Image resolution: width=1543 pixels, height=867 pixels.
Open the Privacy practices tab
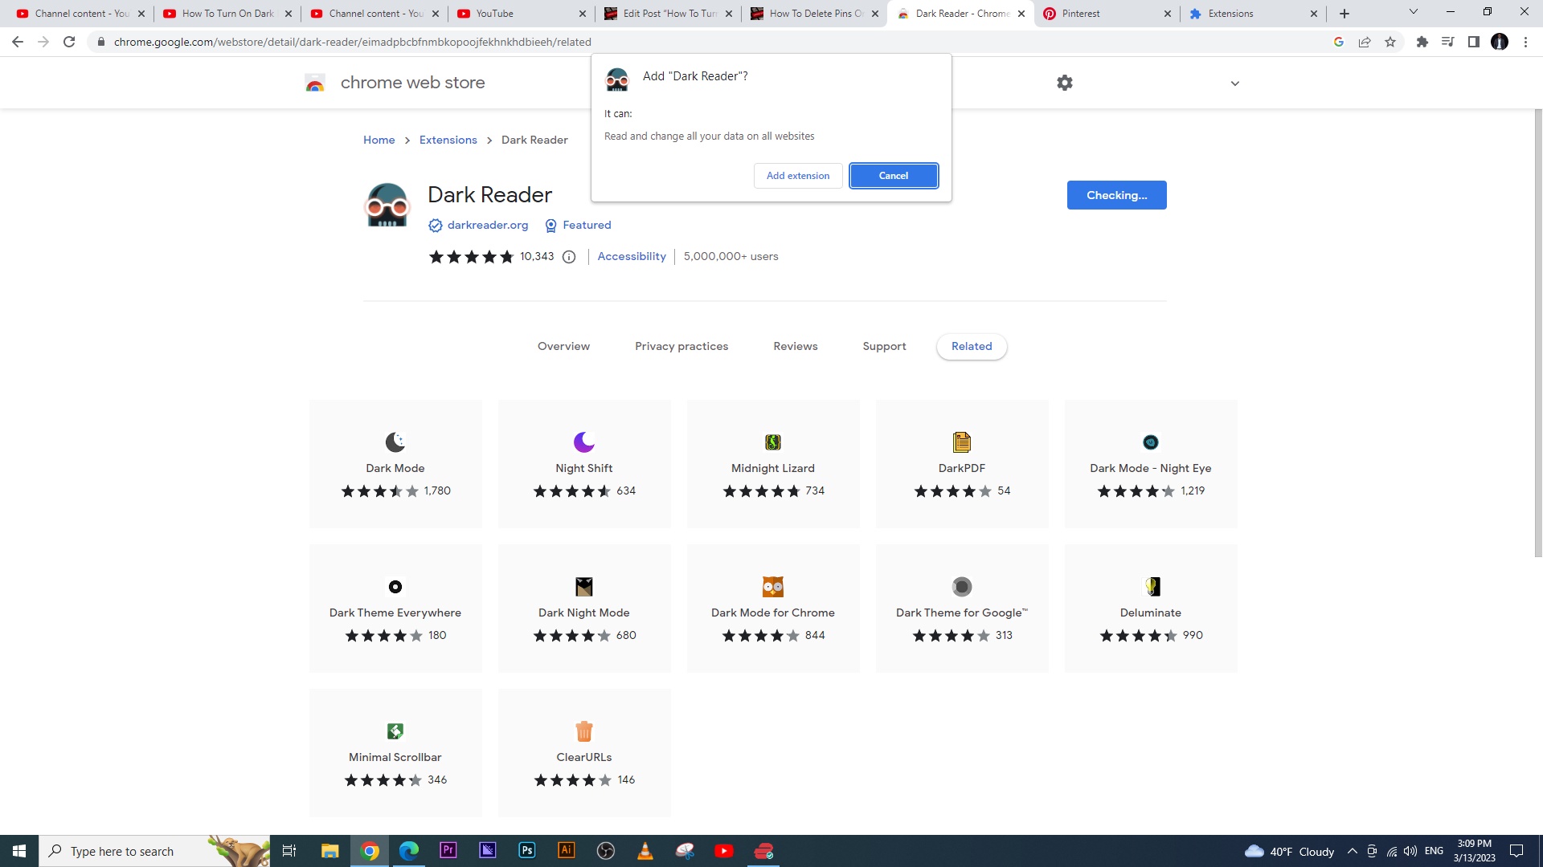(681, 346)
